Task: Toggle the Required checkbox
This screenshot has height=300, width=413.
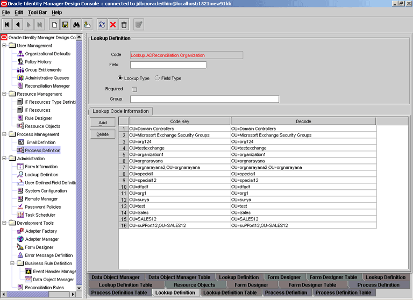Action: pyautogui.click(x=134, y=90)
